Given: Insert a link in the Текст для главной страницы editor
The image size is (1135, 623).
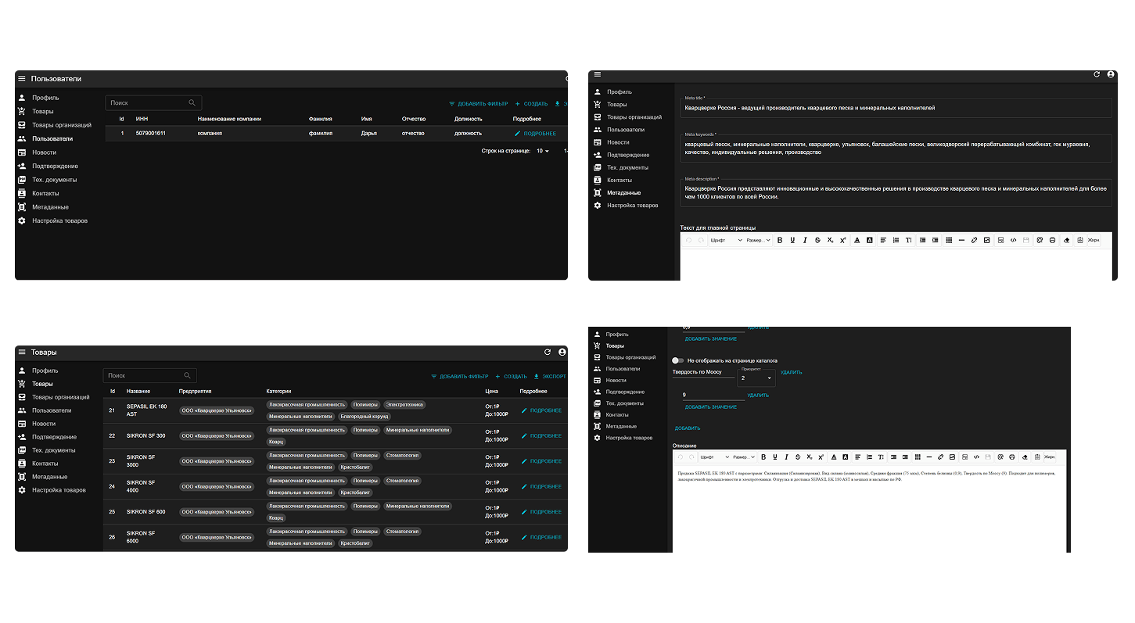Looking at the screenshot, I should [975, 240].
